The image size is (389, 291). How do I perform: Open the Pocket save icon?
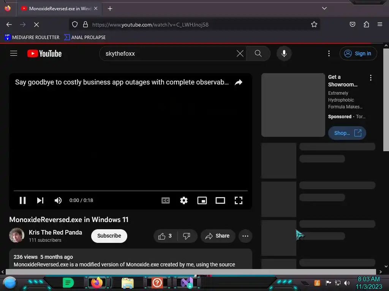[x=352, y=25]
